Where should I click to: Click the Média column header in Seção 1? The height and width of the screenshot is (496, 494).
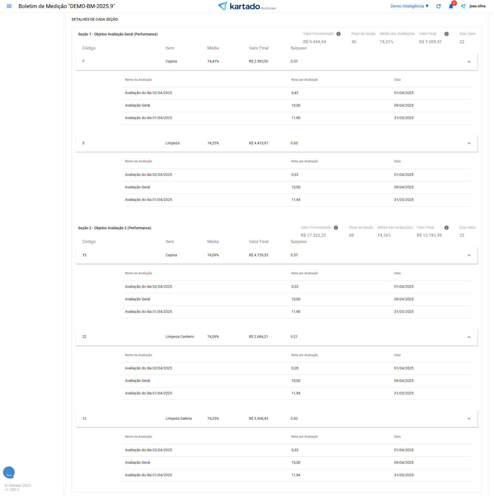(x=213, y=48)
